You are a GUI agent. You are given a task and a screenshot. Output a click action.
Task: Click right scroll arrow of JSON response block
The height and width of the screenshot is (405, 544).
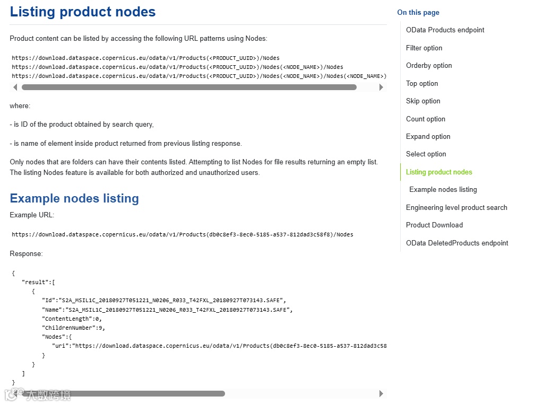pyautogui.click(x=381, y=394)
